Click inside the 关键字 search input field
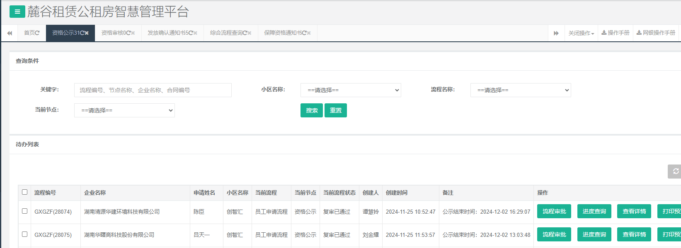 click(x=153, y=90)
